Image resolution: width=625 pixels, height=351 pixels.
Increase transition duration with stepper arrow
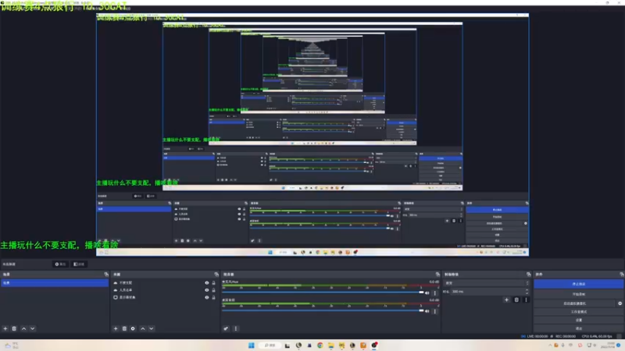coord(527,290)
